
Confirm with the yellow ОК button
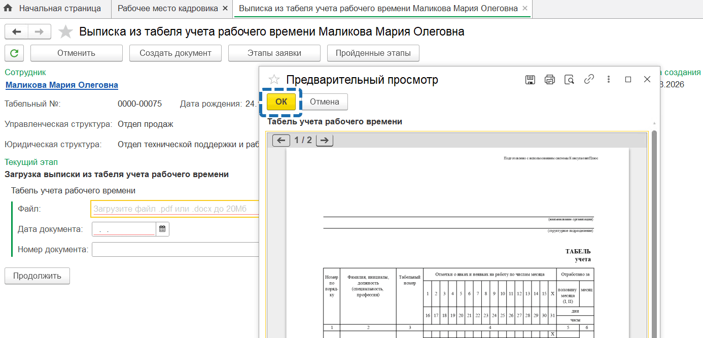281,102
